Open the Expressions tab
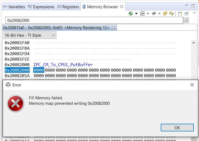The width and height of the screenshot is (199, 141). pyautogui.click(x=41, y=7)
